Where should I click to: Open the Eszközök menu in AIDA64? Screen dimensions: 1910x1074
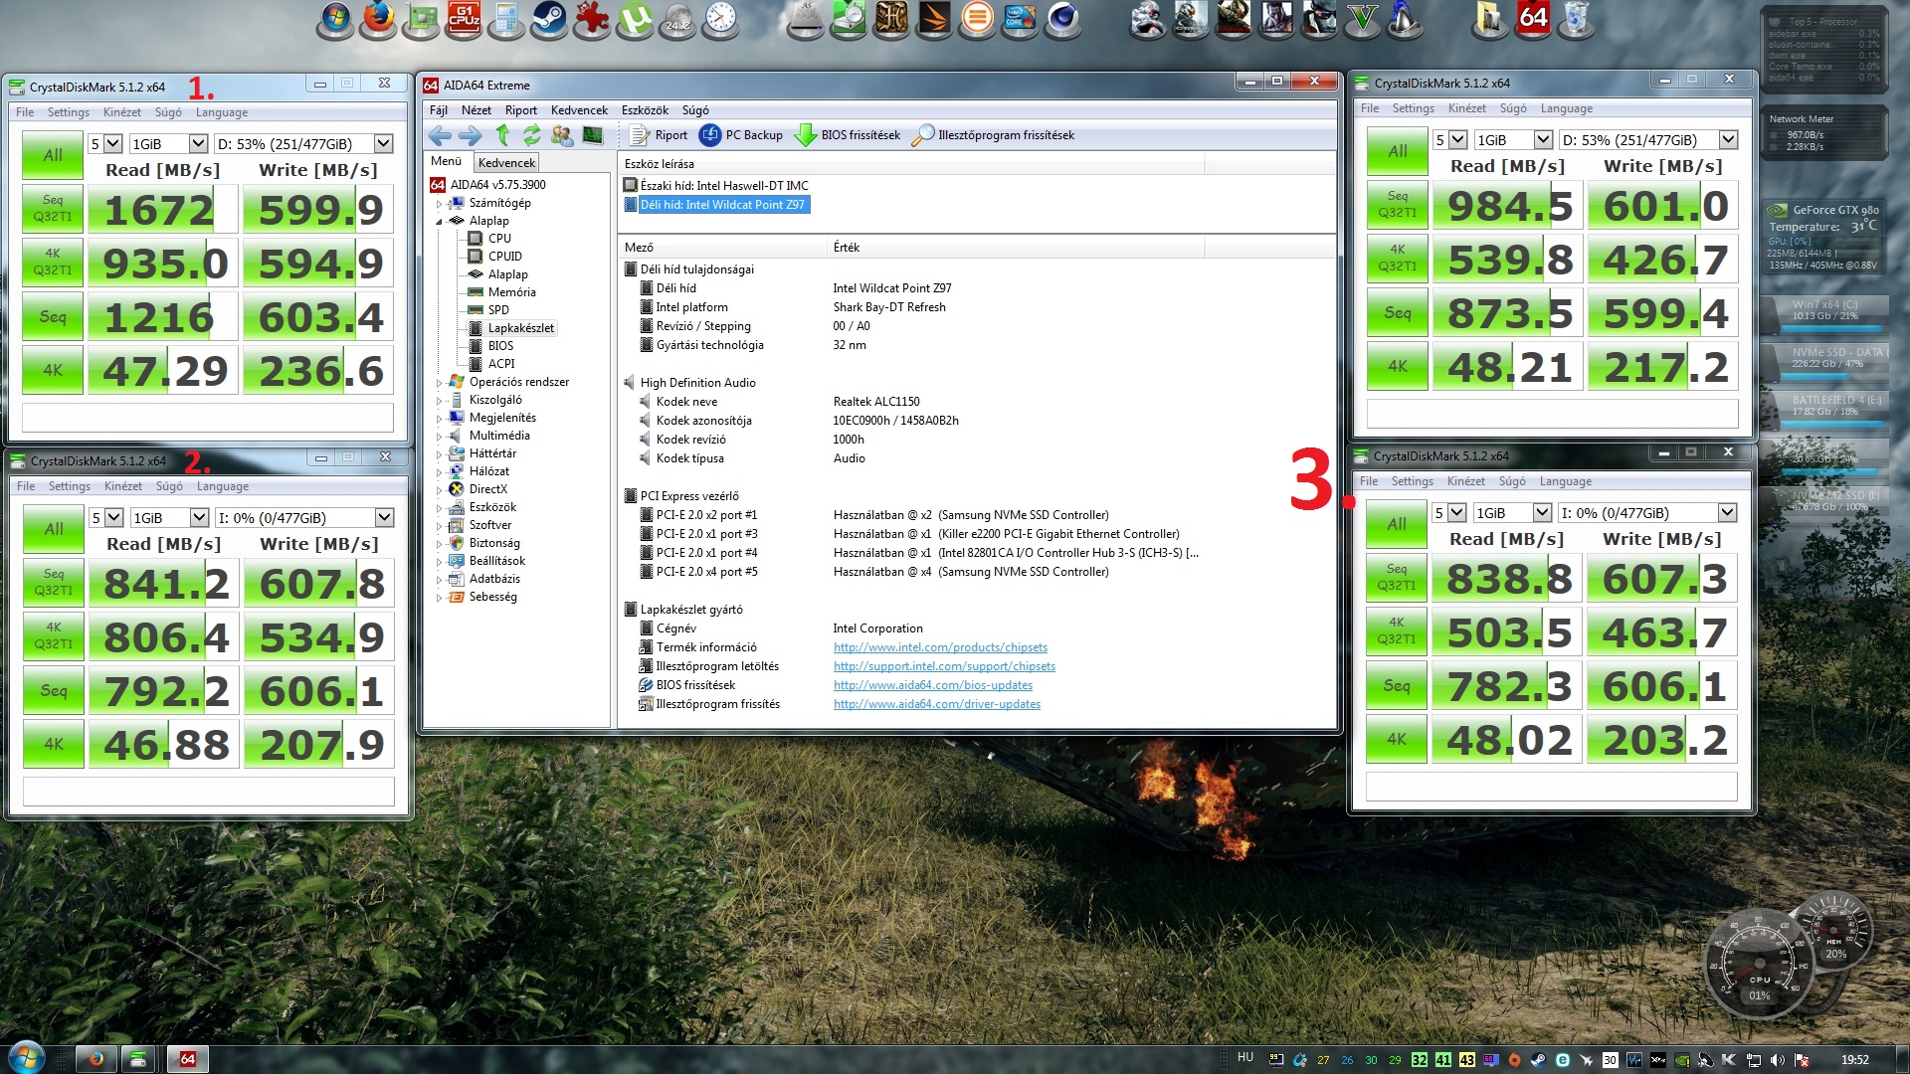coord(645,110)
